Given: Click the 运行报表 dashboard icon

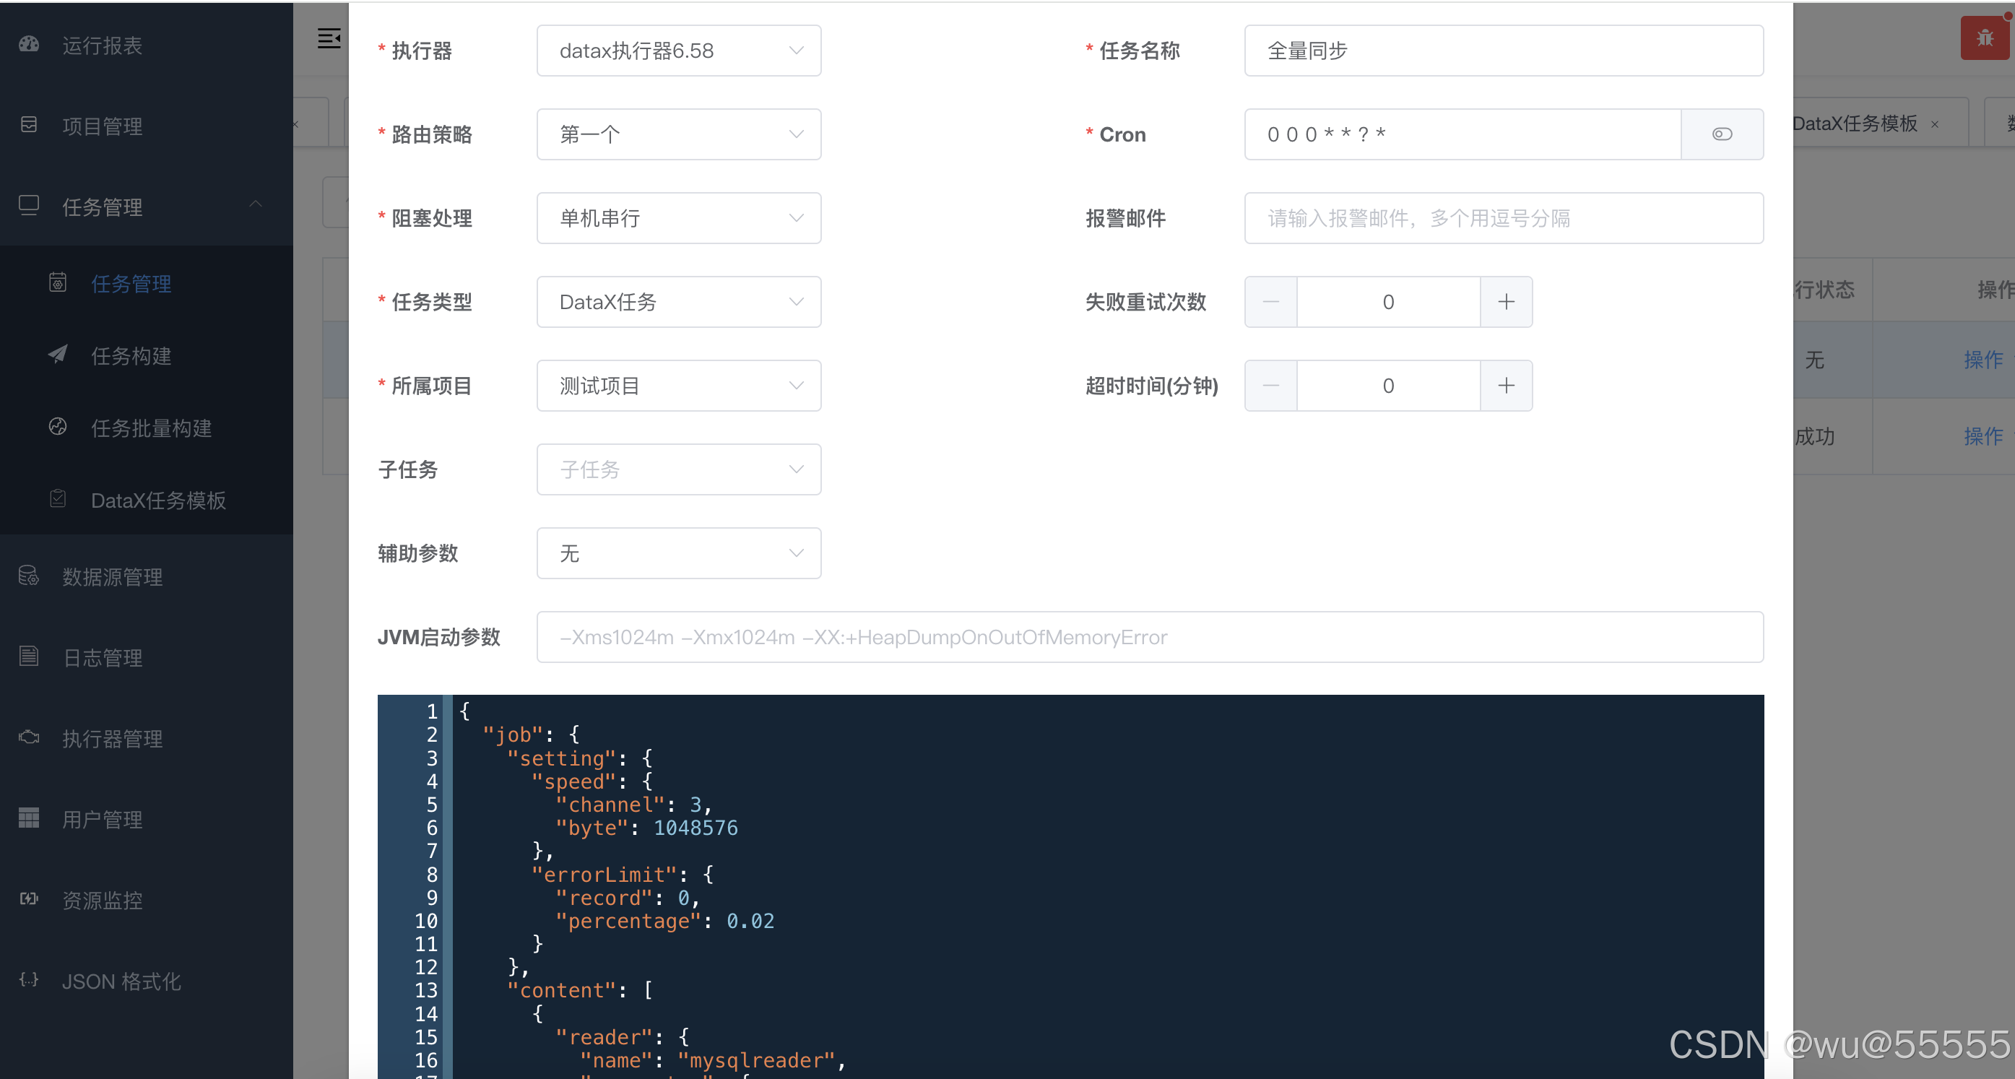Looking at the screenshot, I should pyautogui.click(x=29, y=45).
